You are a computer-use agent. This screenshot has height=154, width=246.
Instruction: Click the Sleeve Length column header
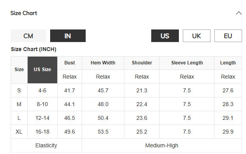(x=187, y=63)
